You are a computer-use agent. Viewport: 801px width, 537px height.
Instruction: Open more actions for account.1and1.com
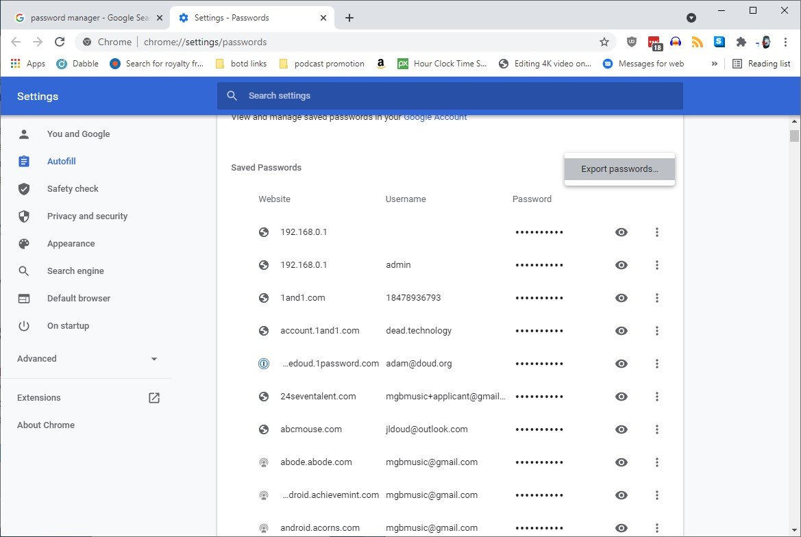[x=657, y=331]
